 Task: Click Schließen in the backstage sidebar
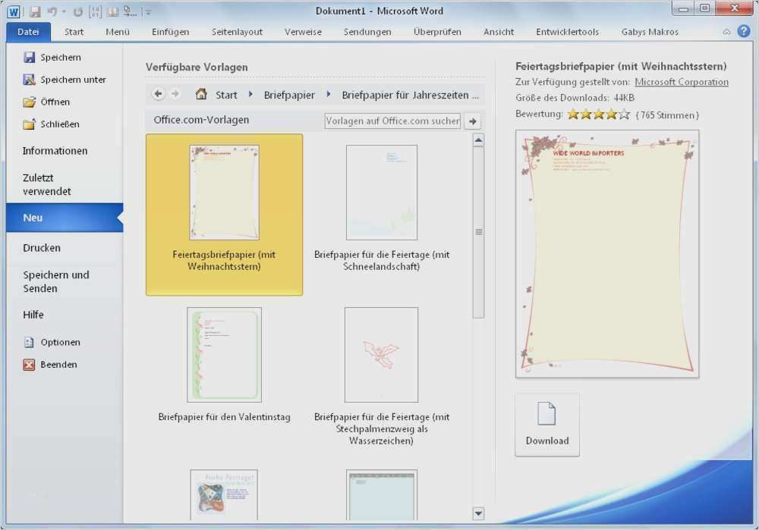(52, 124)
